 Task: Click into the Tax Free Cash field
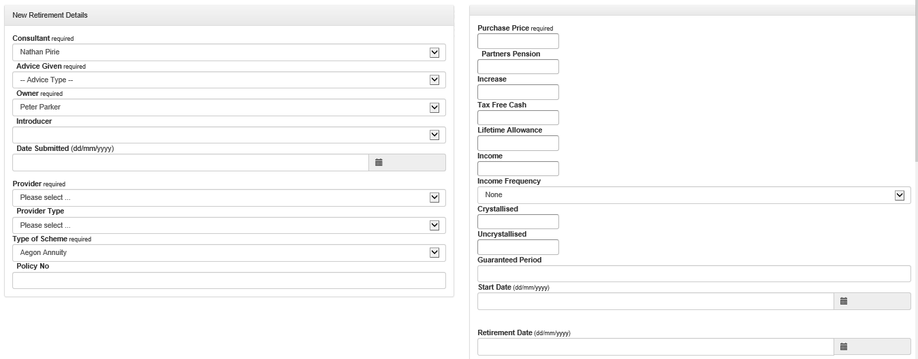point(518,118)
